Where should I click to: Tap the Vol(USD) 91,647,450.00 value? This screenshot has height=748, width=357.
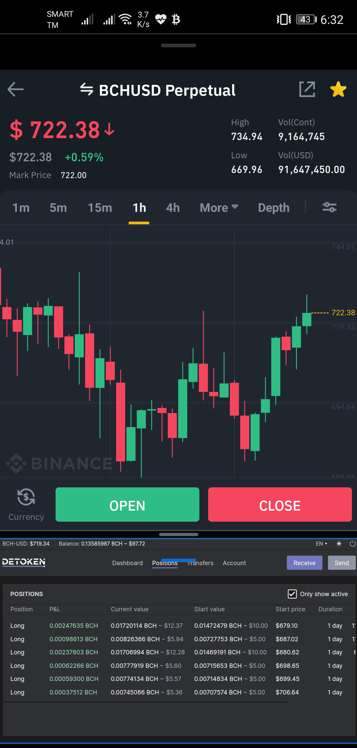(312, 169)
